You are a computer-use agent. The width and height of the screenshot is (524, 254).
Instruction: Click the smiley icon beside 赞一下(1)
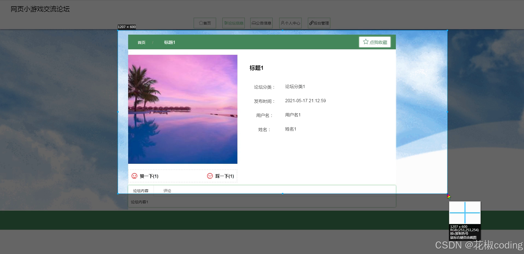(x=134, y=176)
